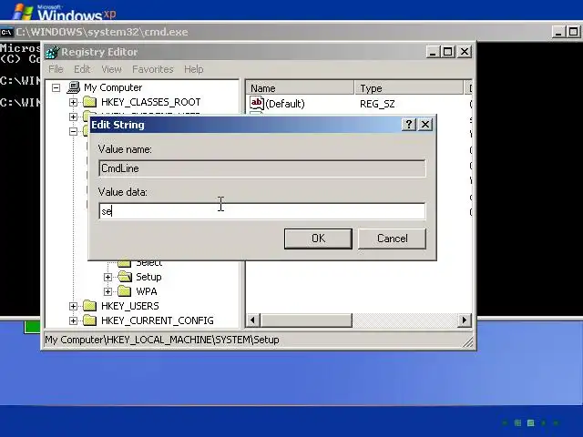Click the greyed Value name field CmdLine
Viewport: 583px width, 437px height.
pyautogui.click(x=262, y=168)
